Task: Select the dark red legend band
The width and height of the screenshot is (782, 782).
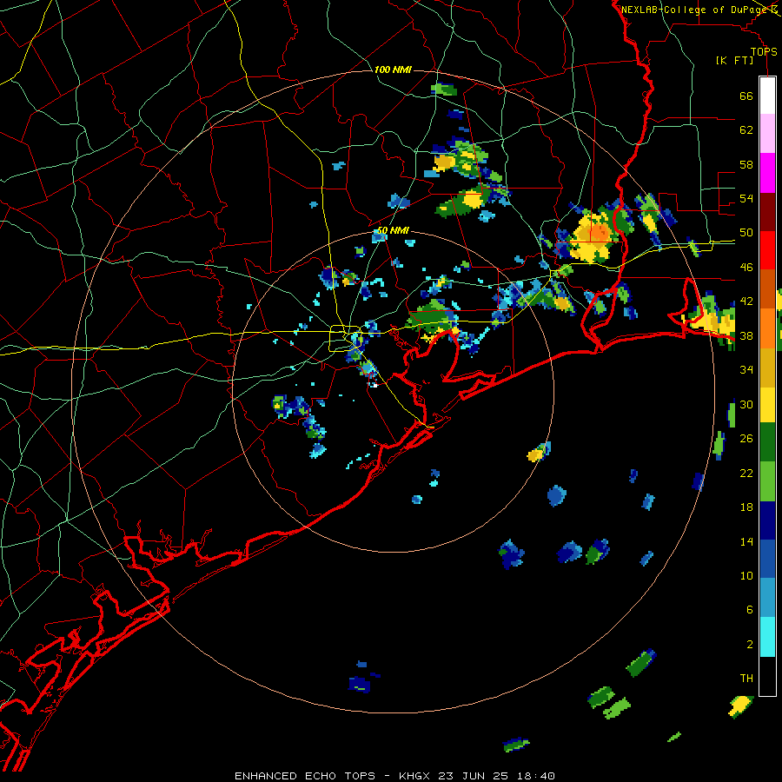Action: 767,211
